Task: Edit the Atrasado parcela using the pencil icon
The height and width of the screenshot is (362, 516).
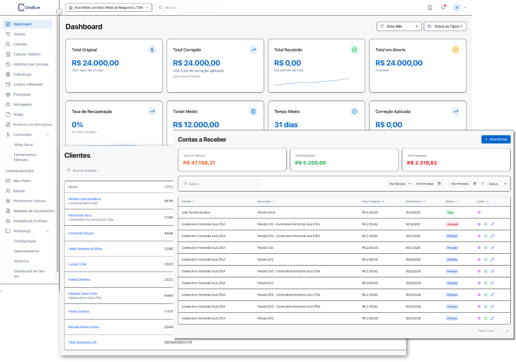Action: pos(492,224)
